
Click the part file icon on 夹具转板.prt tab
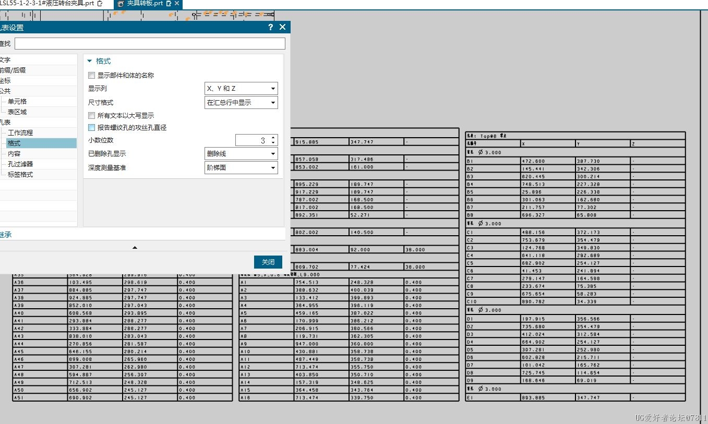121,4
